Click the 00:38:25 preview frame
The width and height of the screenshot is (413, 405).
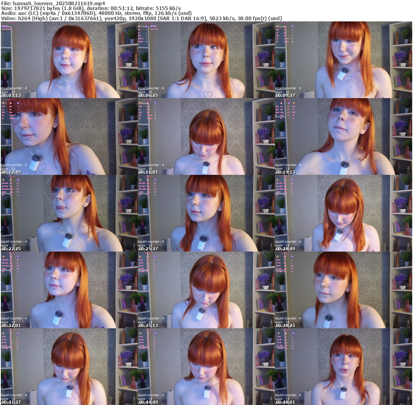[343, 290]
